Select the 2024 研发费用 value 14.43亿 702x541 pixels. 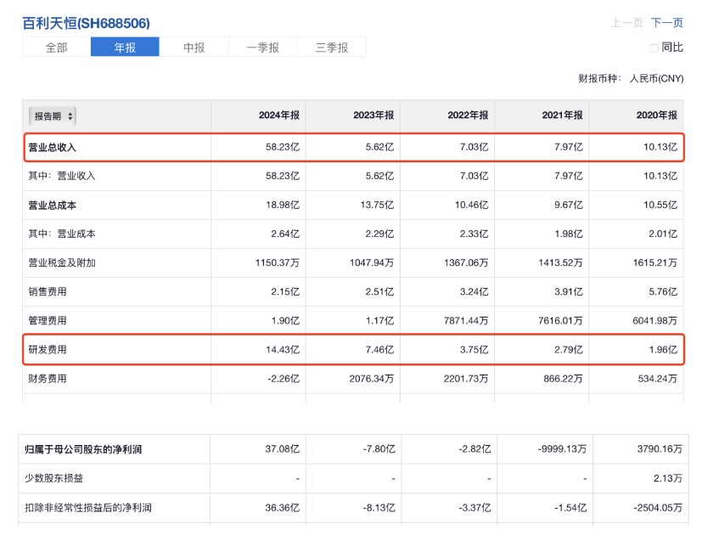283,349
